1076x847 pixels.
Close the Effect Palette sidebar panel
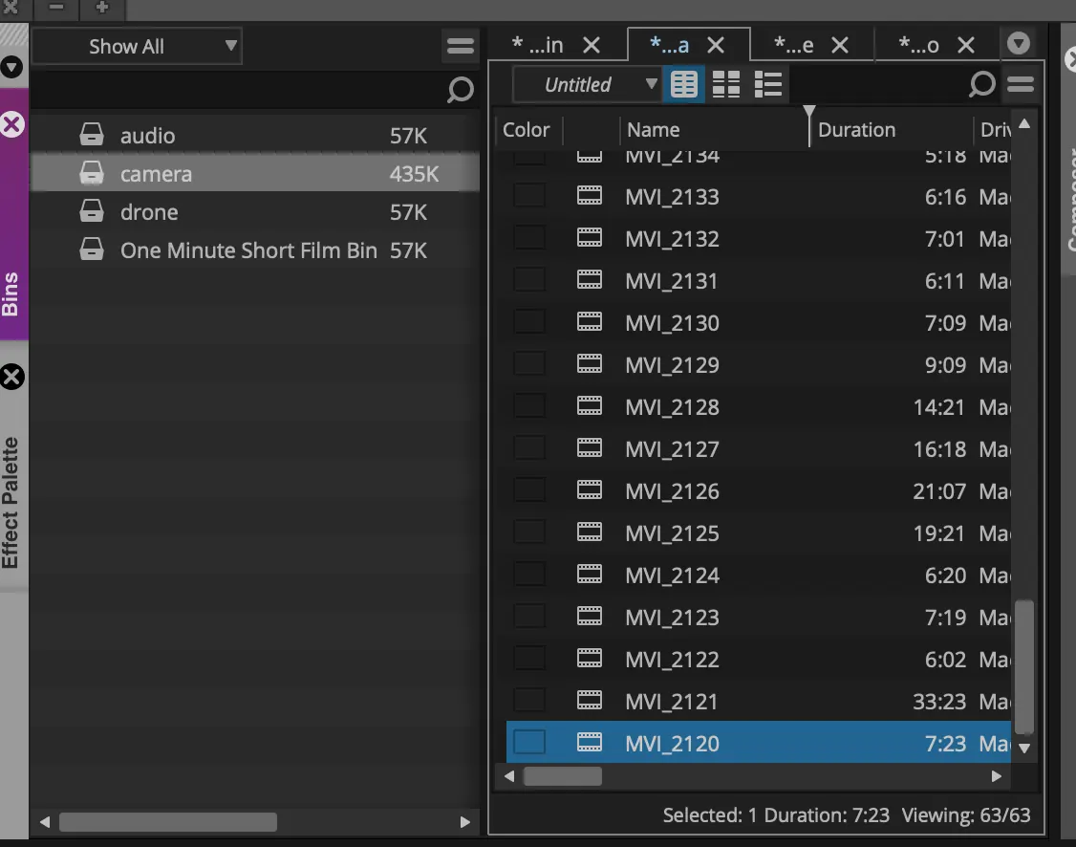tap(12, 377)
